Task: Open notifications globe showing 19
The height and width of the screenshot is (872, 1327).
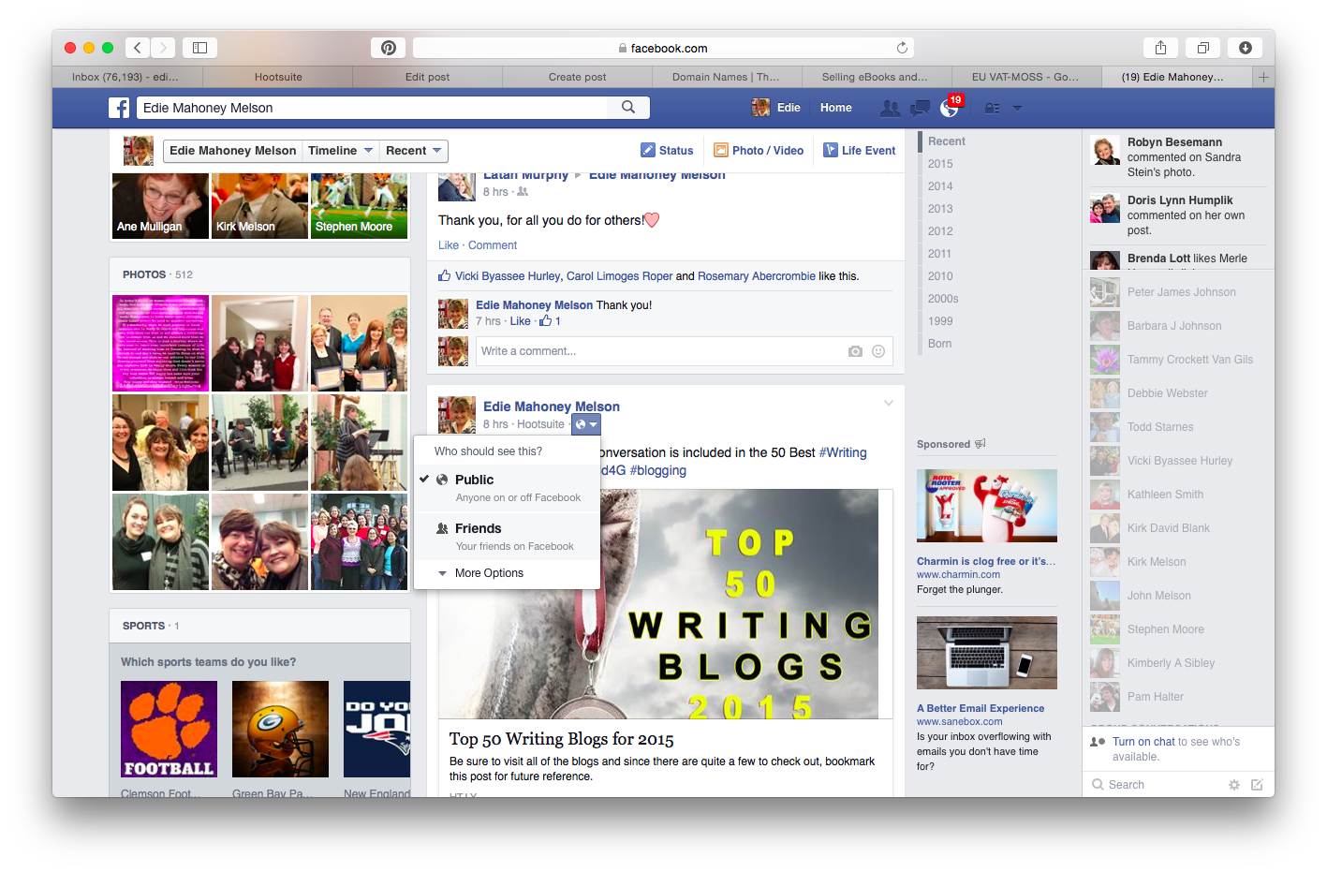Action: pyautogui.click(x=950, y=109)
